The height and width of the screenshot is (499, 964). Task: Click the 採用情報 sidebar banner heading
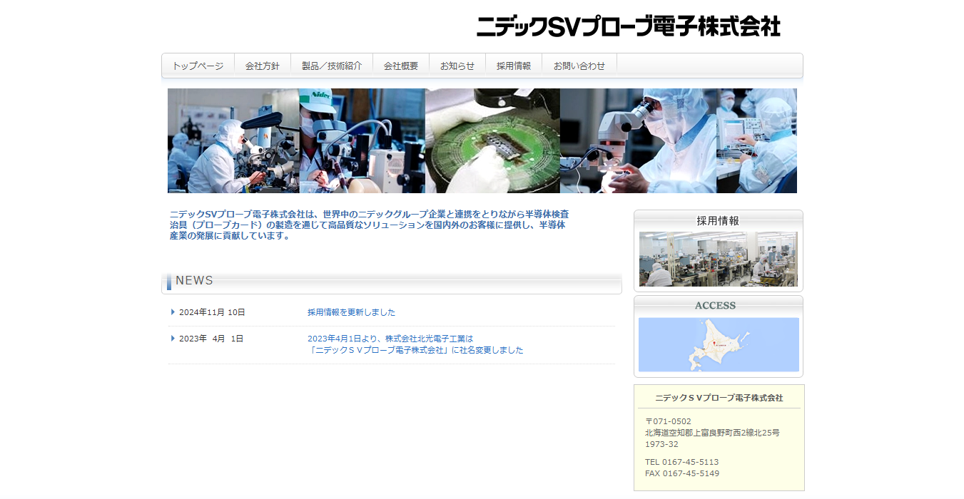tap(718, 220)
